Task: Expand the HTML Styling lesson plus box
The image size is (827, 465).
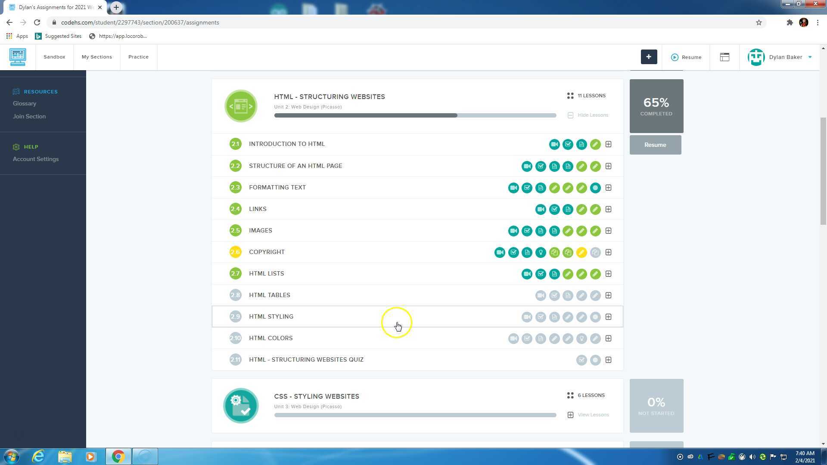Action: coord(608,317)
